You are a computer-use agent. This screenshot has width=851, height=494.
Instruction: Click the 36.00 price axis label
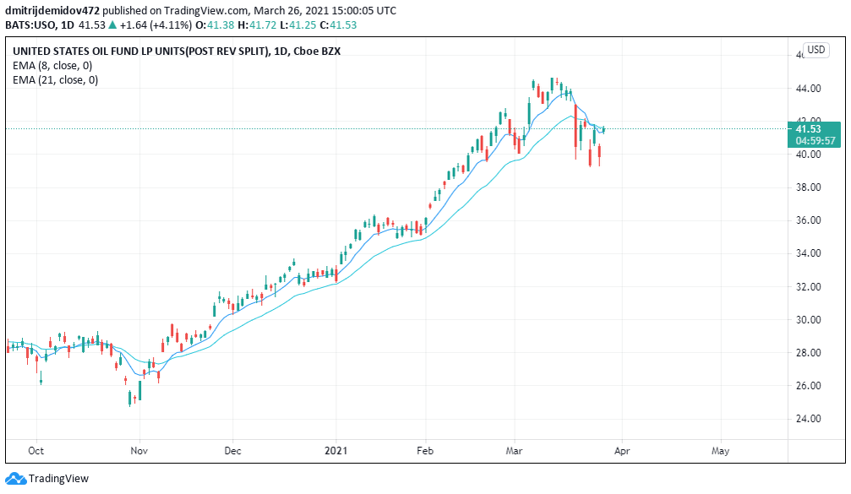click(808, 220)
